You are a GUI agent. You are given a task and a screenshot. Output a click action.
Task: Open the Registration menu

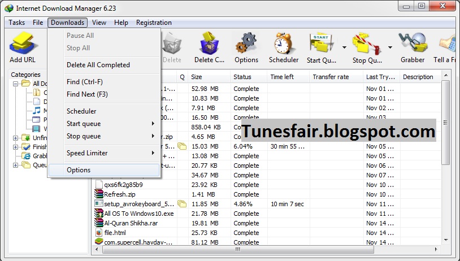point(154,23)
